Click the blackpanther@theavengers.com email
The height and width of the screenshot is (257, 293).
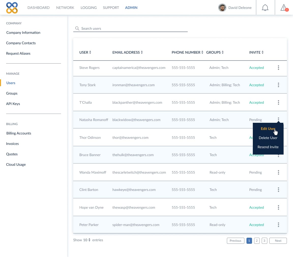[x=137, y=102]
